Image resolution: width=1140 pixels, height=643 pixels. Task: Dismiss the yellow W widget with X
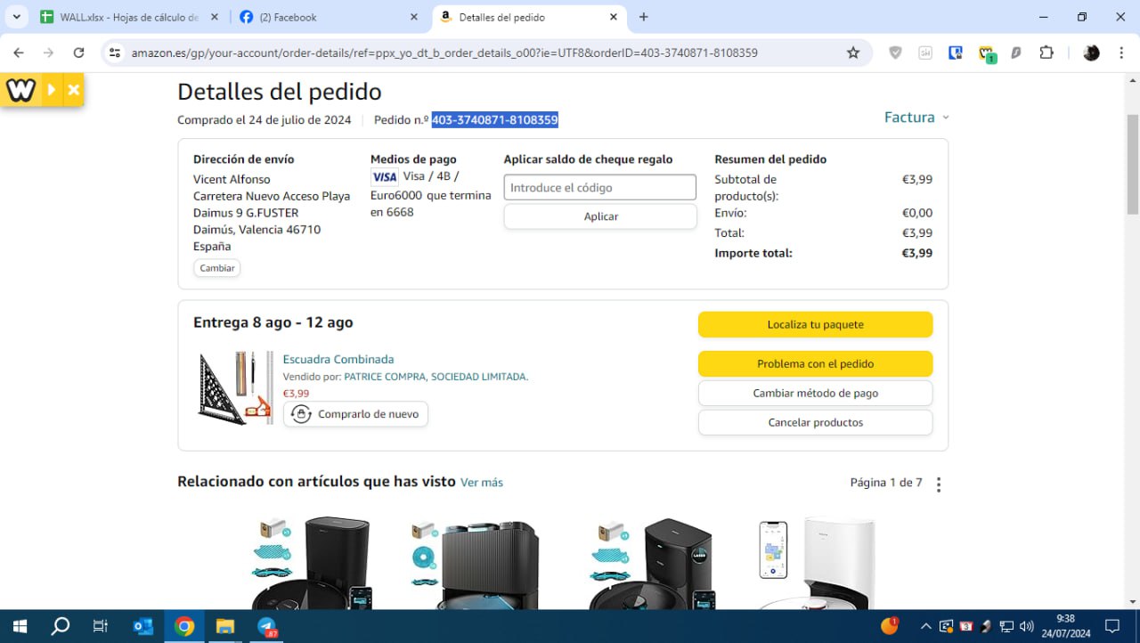(x=74, y=90)
